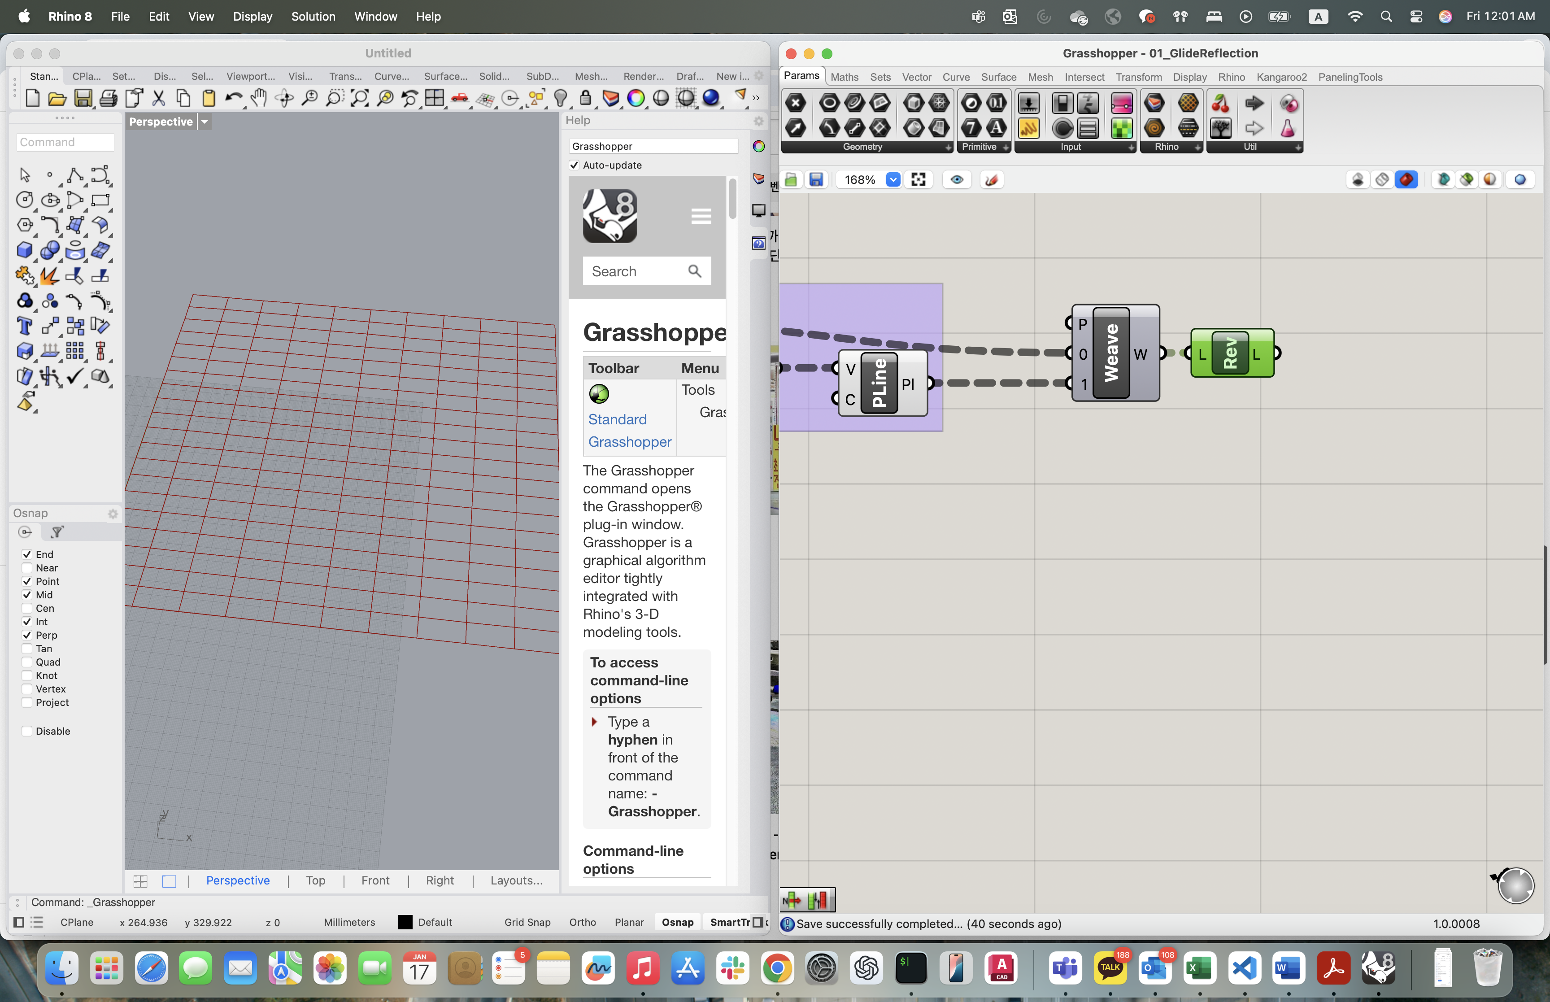The height and width of the screenshot is (1002, 1550).
Task: Open the 168% zoom level dropdown
Action: point(893,179)
